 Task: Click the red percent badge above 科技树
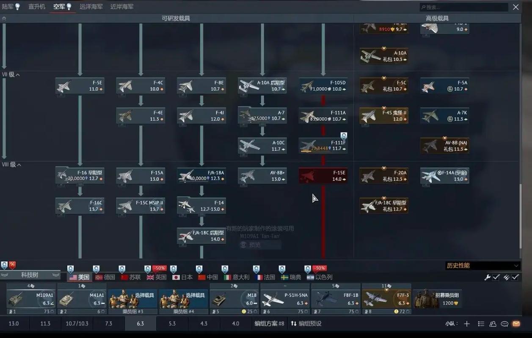click(12, 265)
